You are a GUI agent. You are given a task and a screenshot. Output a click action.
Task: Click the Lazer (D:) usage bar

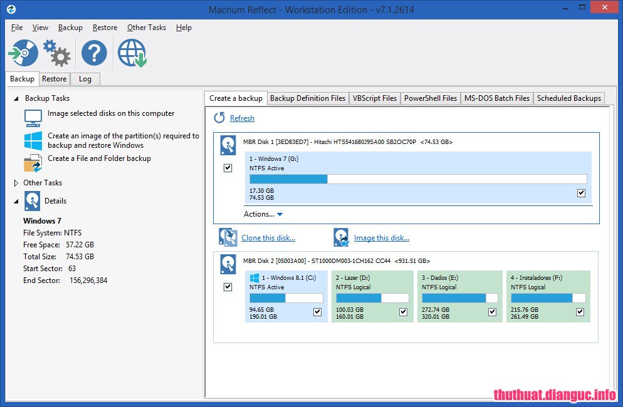point(372,298)
